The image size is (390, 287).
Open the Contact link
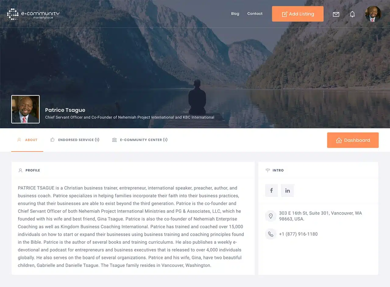point(255,14)
